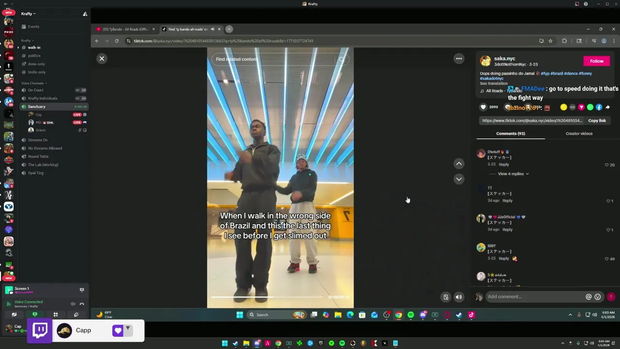Switch to the Creator videos tab
This screenshot has height=349, width=620.
coord(579,133)
